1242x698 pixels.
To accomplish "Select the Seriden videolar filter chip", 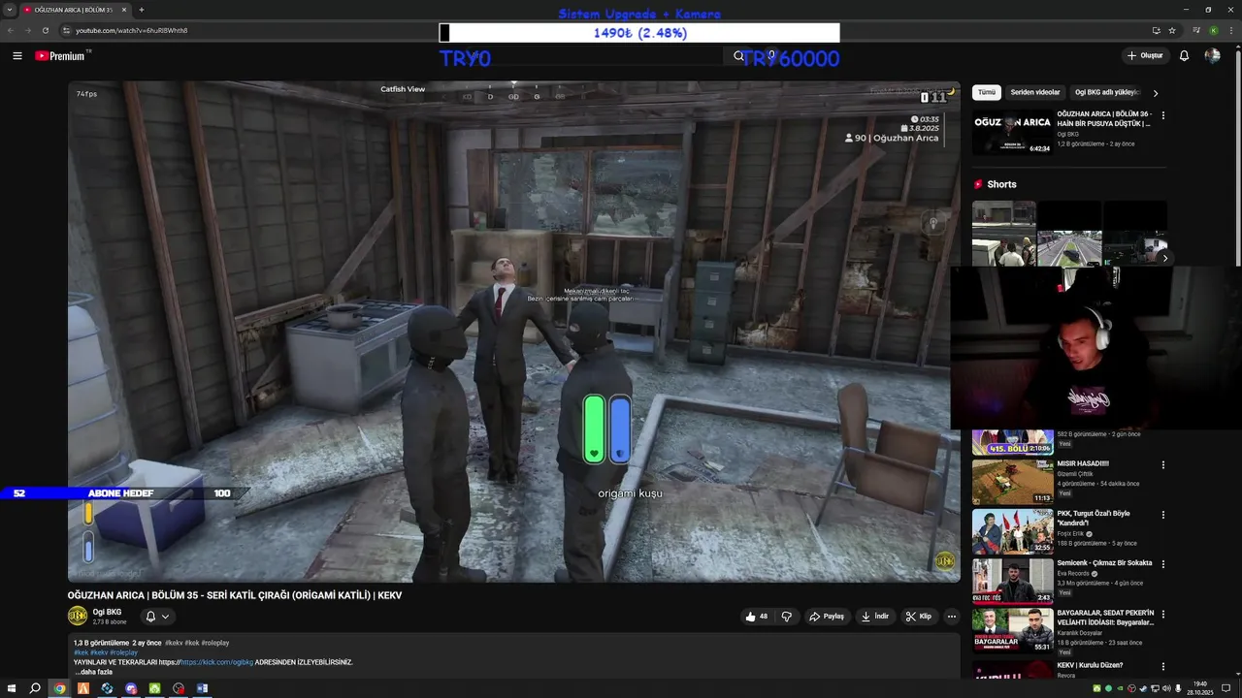I will pyautogui.click(x=1035, y=92).
